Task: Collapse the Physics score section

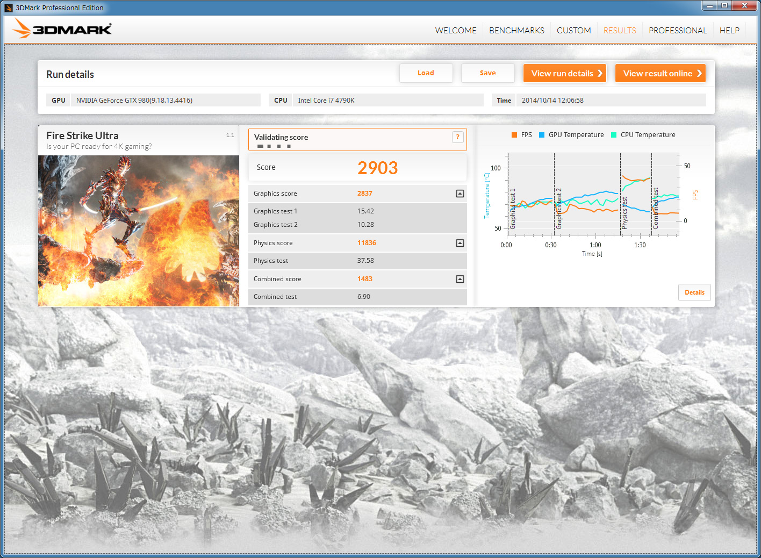Action: tap(460, 243)
